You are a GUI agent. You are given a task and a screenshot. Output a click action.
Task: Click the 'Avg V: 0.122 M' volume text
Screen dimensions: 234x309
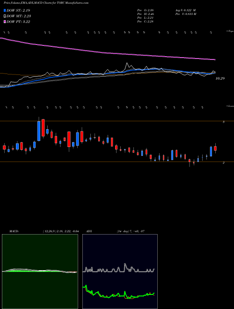point(185,10)
